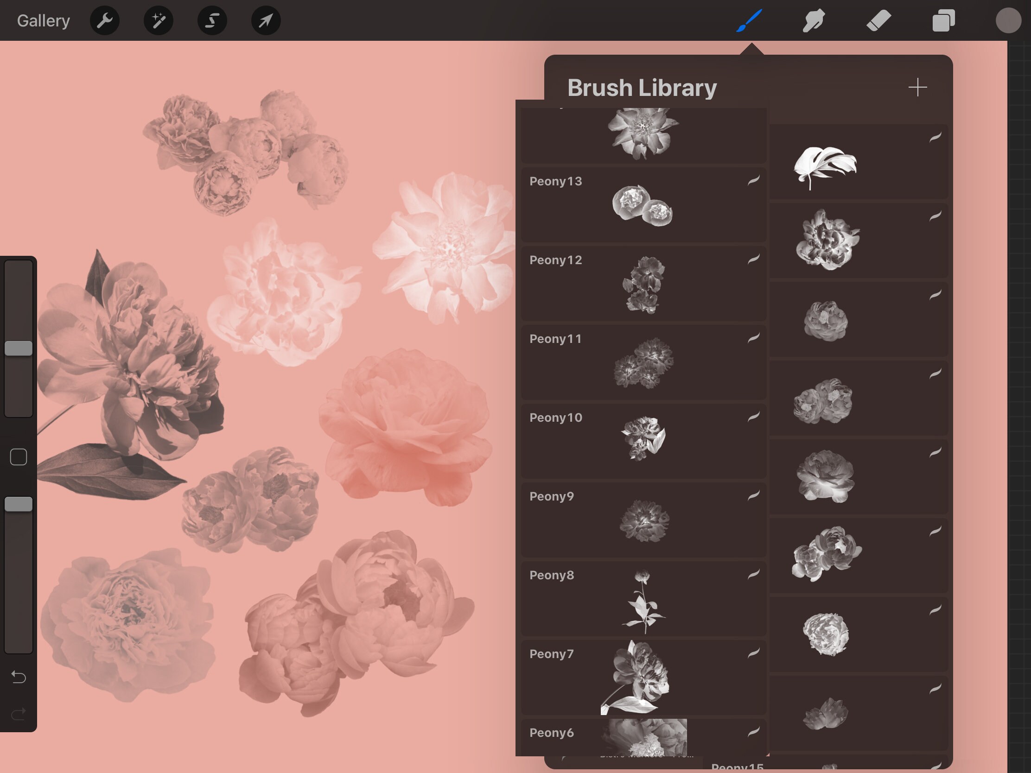Tap the stroke icon on Peony12 row
The height and width of the screenshot is (773, 1031).
click(x=754, y=259)
